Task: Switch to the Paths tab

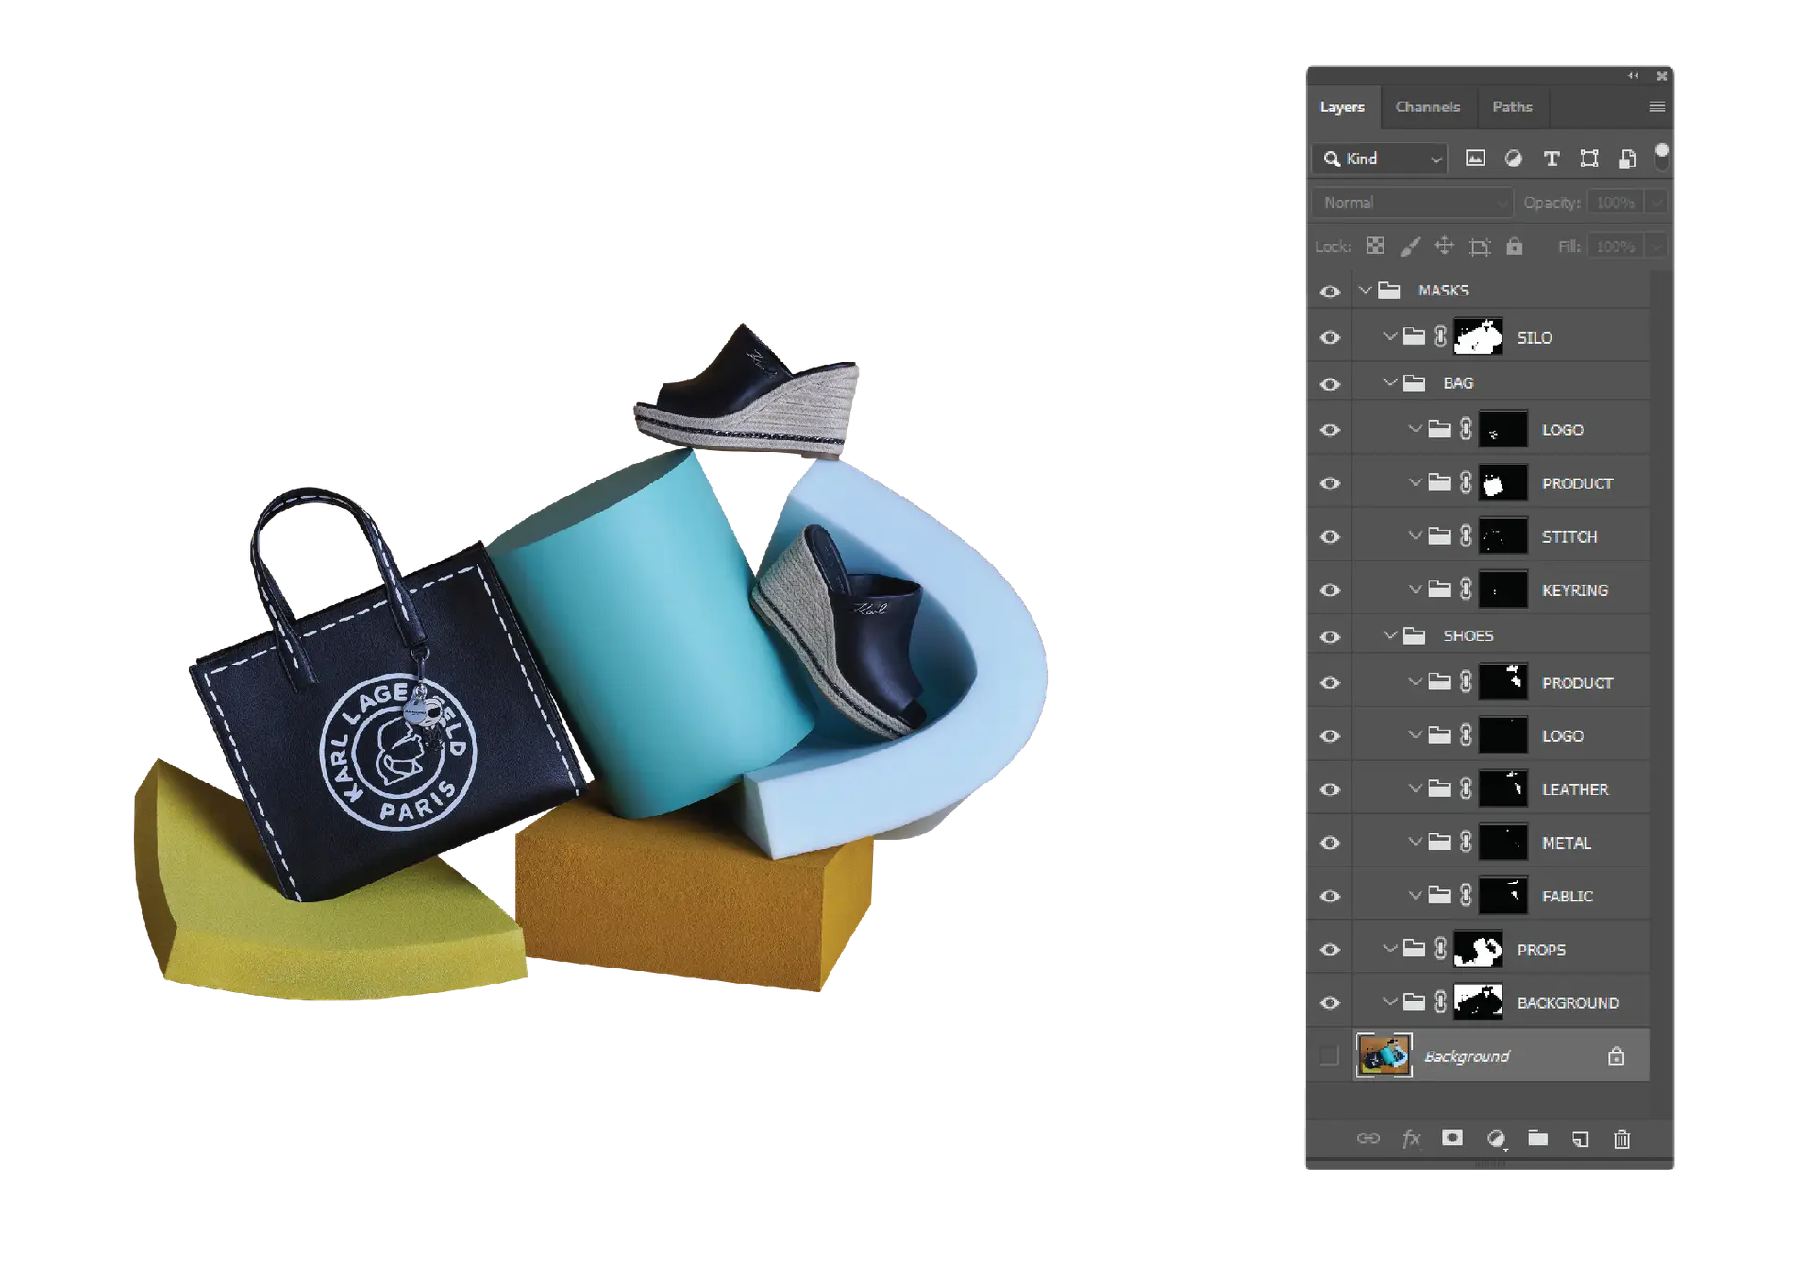Action: pos(1512,108)
